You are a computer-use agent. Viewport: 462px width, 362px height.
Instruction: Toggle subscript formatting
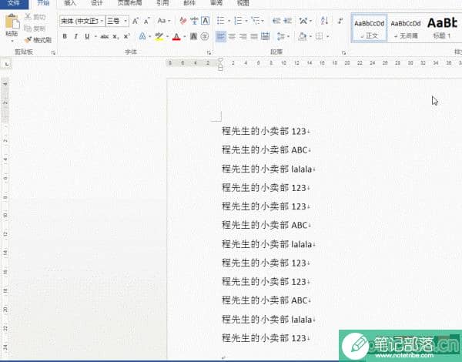click(x=115, y=36)
